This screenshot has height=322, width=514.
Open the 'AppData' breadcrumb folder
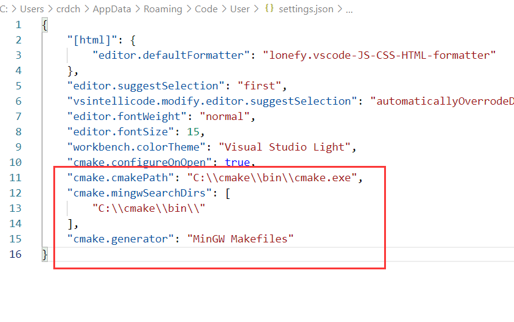[111, 9]
